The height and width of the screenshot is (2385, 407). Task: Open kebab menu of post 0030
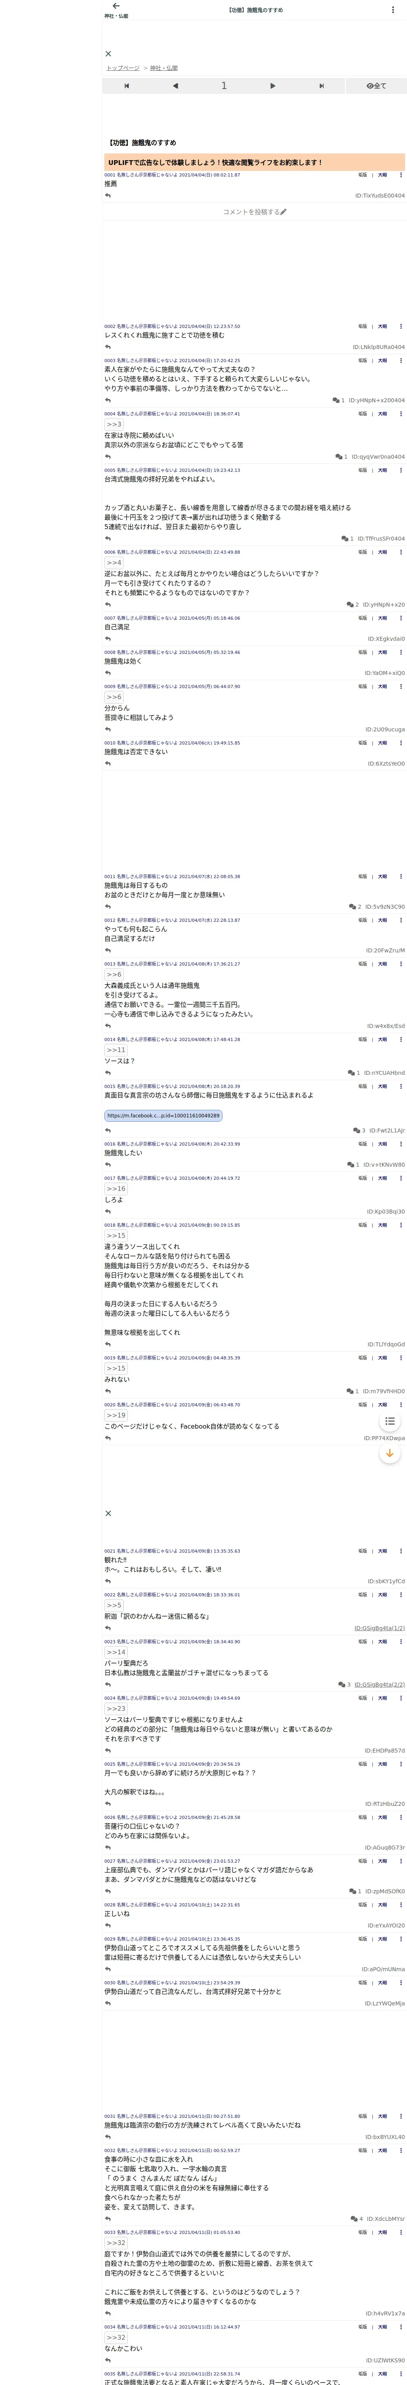(x=401, y=1983)
